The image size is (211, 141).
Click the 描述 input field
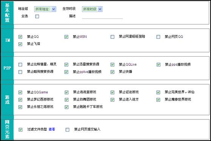[102, 16]
